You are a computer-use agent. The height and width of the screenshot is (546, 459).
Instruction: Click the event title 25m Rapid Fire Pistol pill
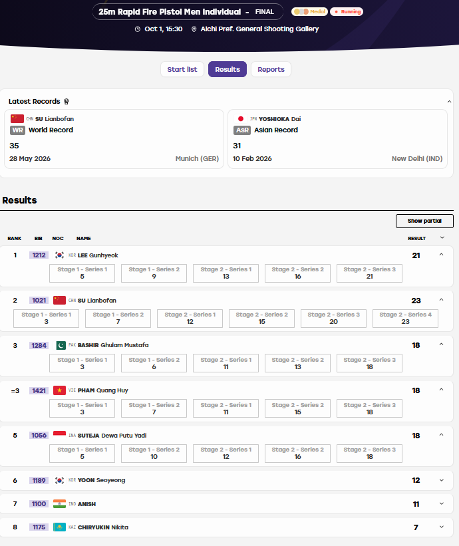coord(188,12)
